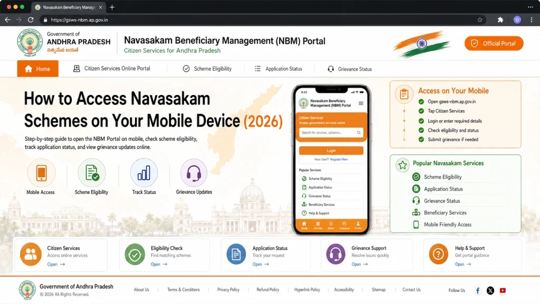Select the Track Status bar chart icon
This screenshot has height=304, width=540.
(144, 173)
